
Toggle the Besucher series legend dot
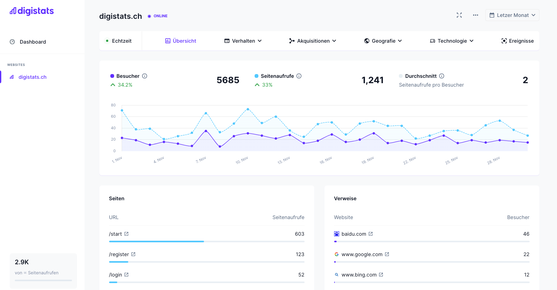112,76
